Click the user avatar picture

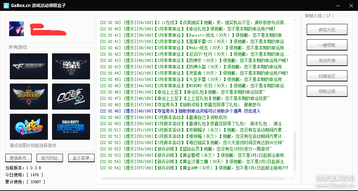[17, 29]
